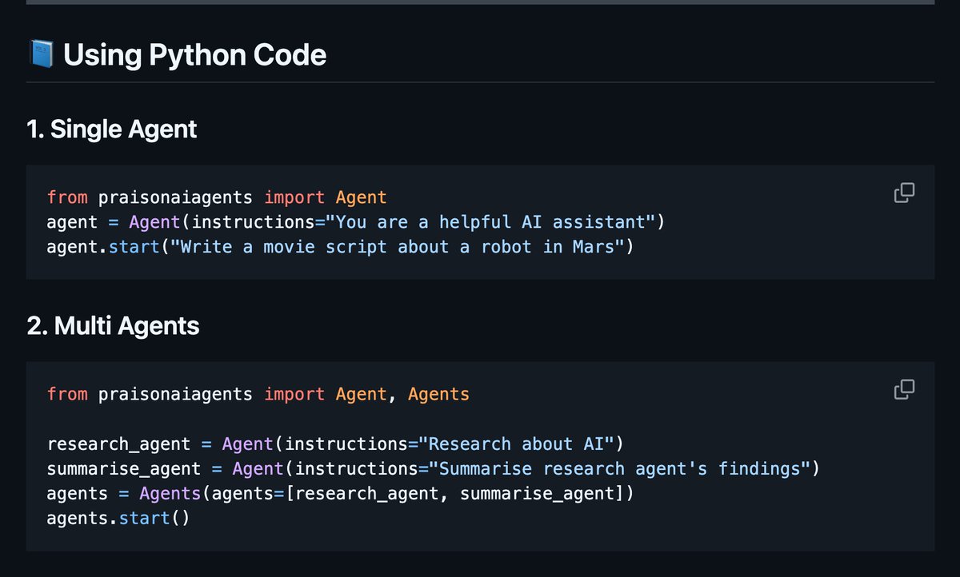
Task: Click the blue book emoji icon
Action: (x=40, y=55)
